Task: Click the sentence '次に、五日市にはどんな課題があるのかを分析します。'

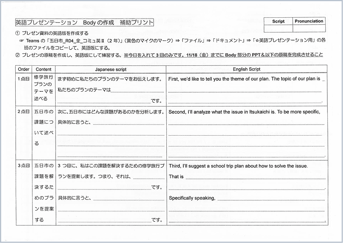Action: pos(111,112)
